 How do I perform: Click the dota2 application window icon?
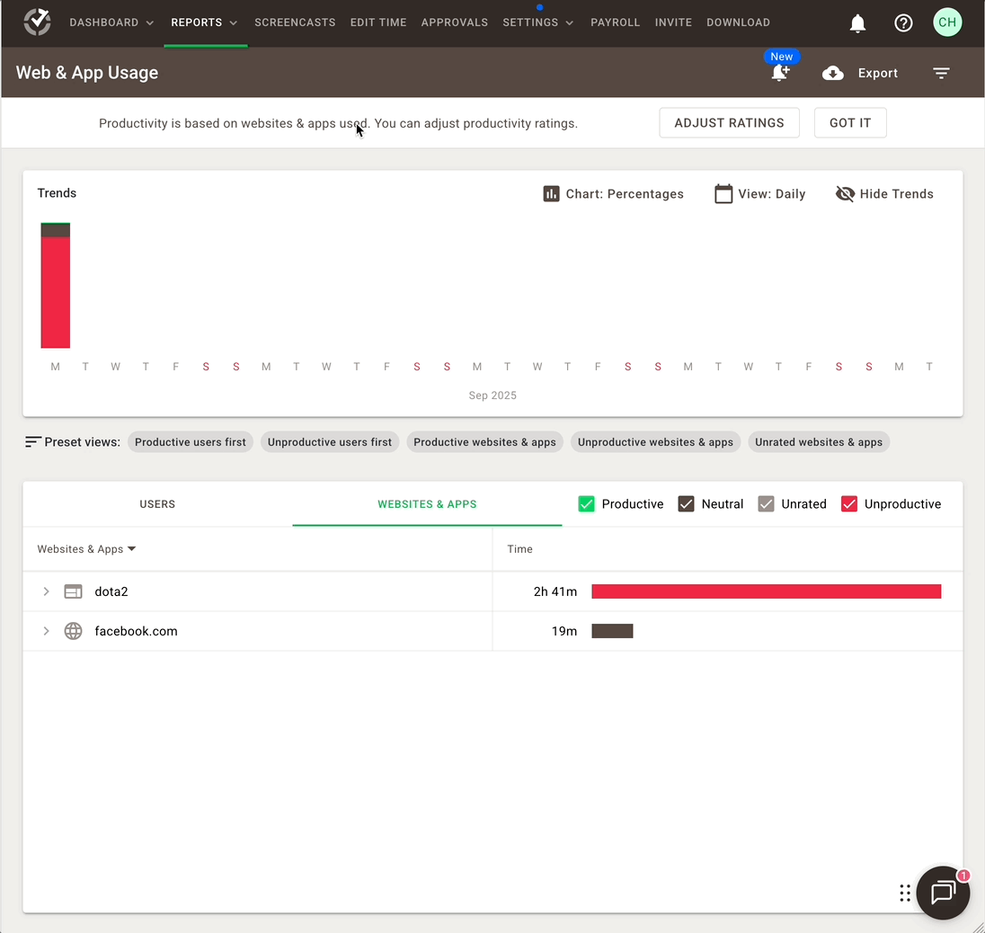74,591
